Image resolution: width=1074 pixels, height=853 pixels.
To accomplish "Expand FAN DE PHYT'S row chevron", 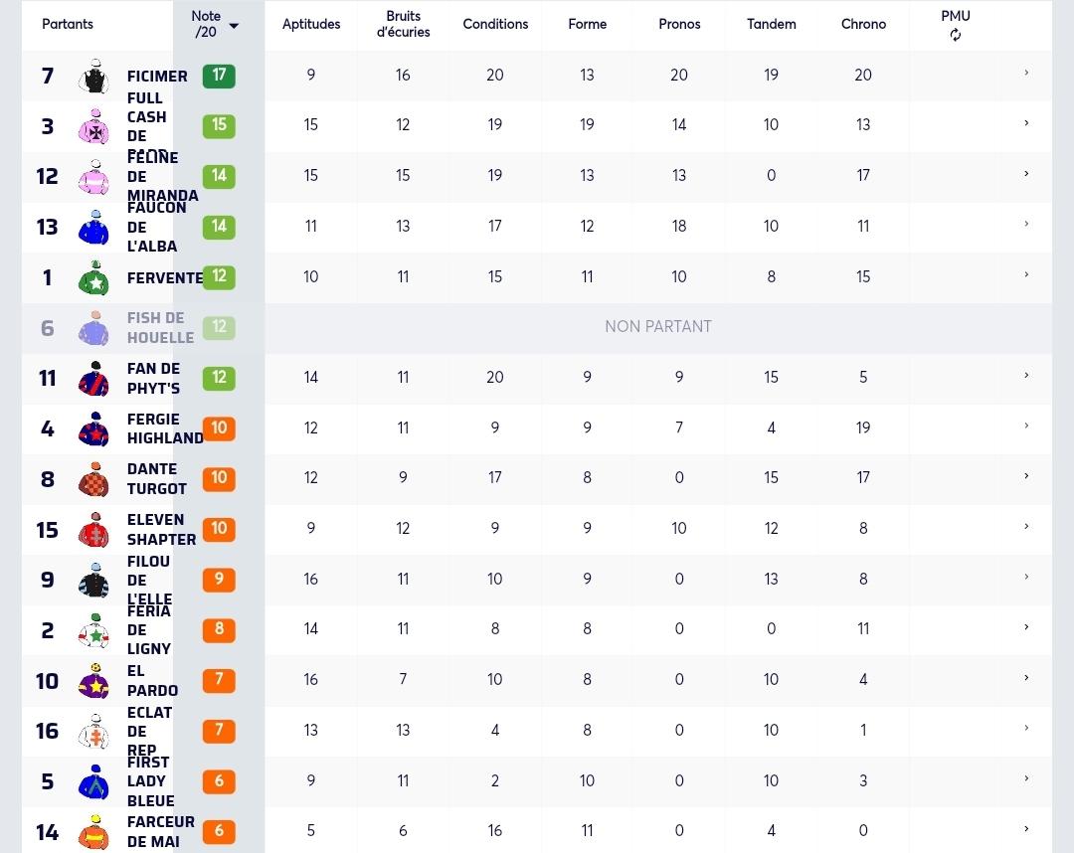I will [1026, 375].
